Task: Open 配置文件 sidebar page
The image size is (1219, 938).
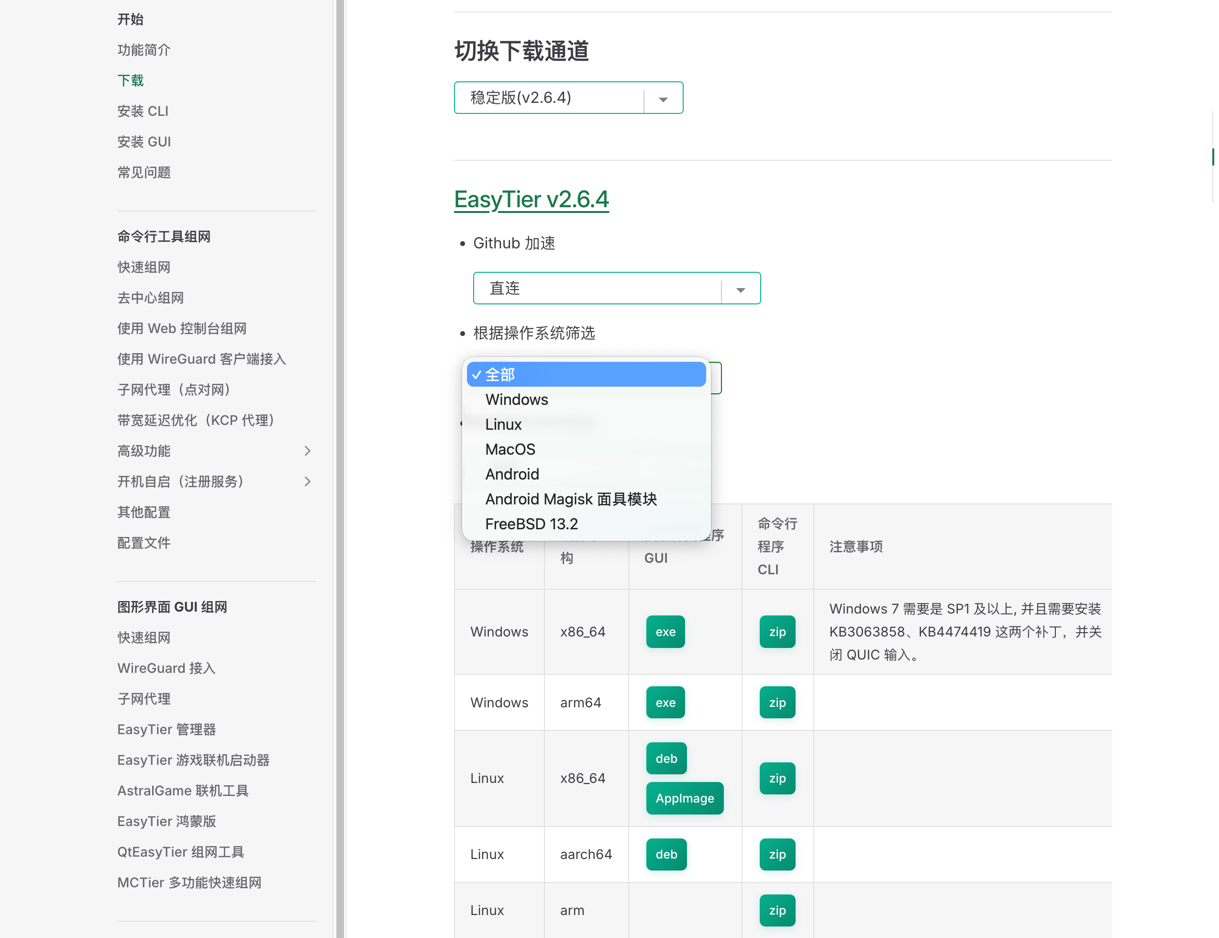Action: click(144, 543)
